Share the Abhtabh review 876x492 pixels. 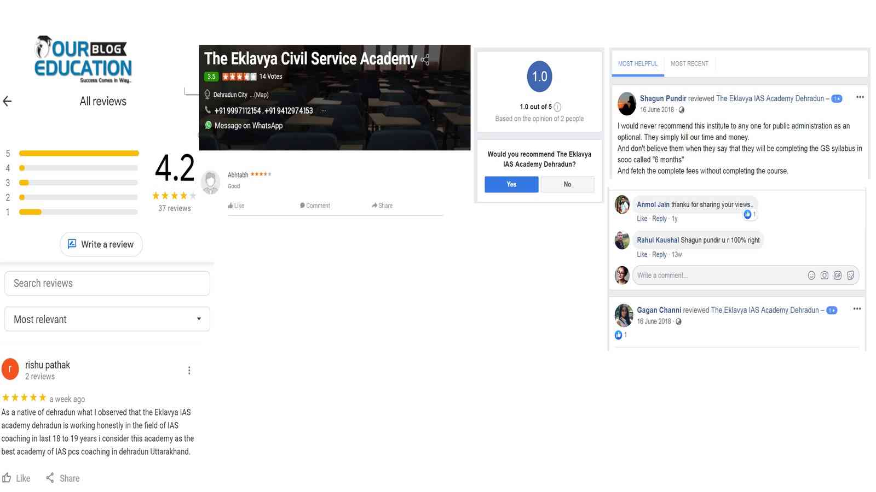point(382,206)
